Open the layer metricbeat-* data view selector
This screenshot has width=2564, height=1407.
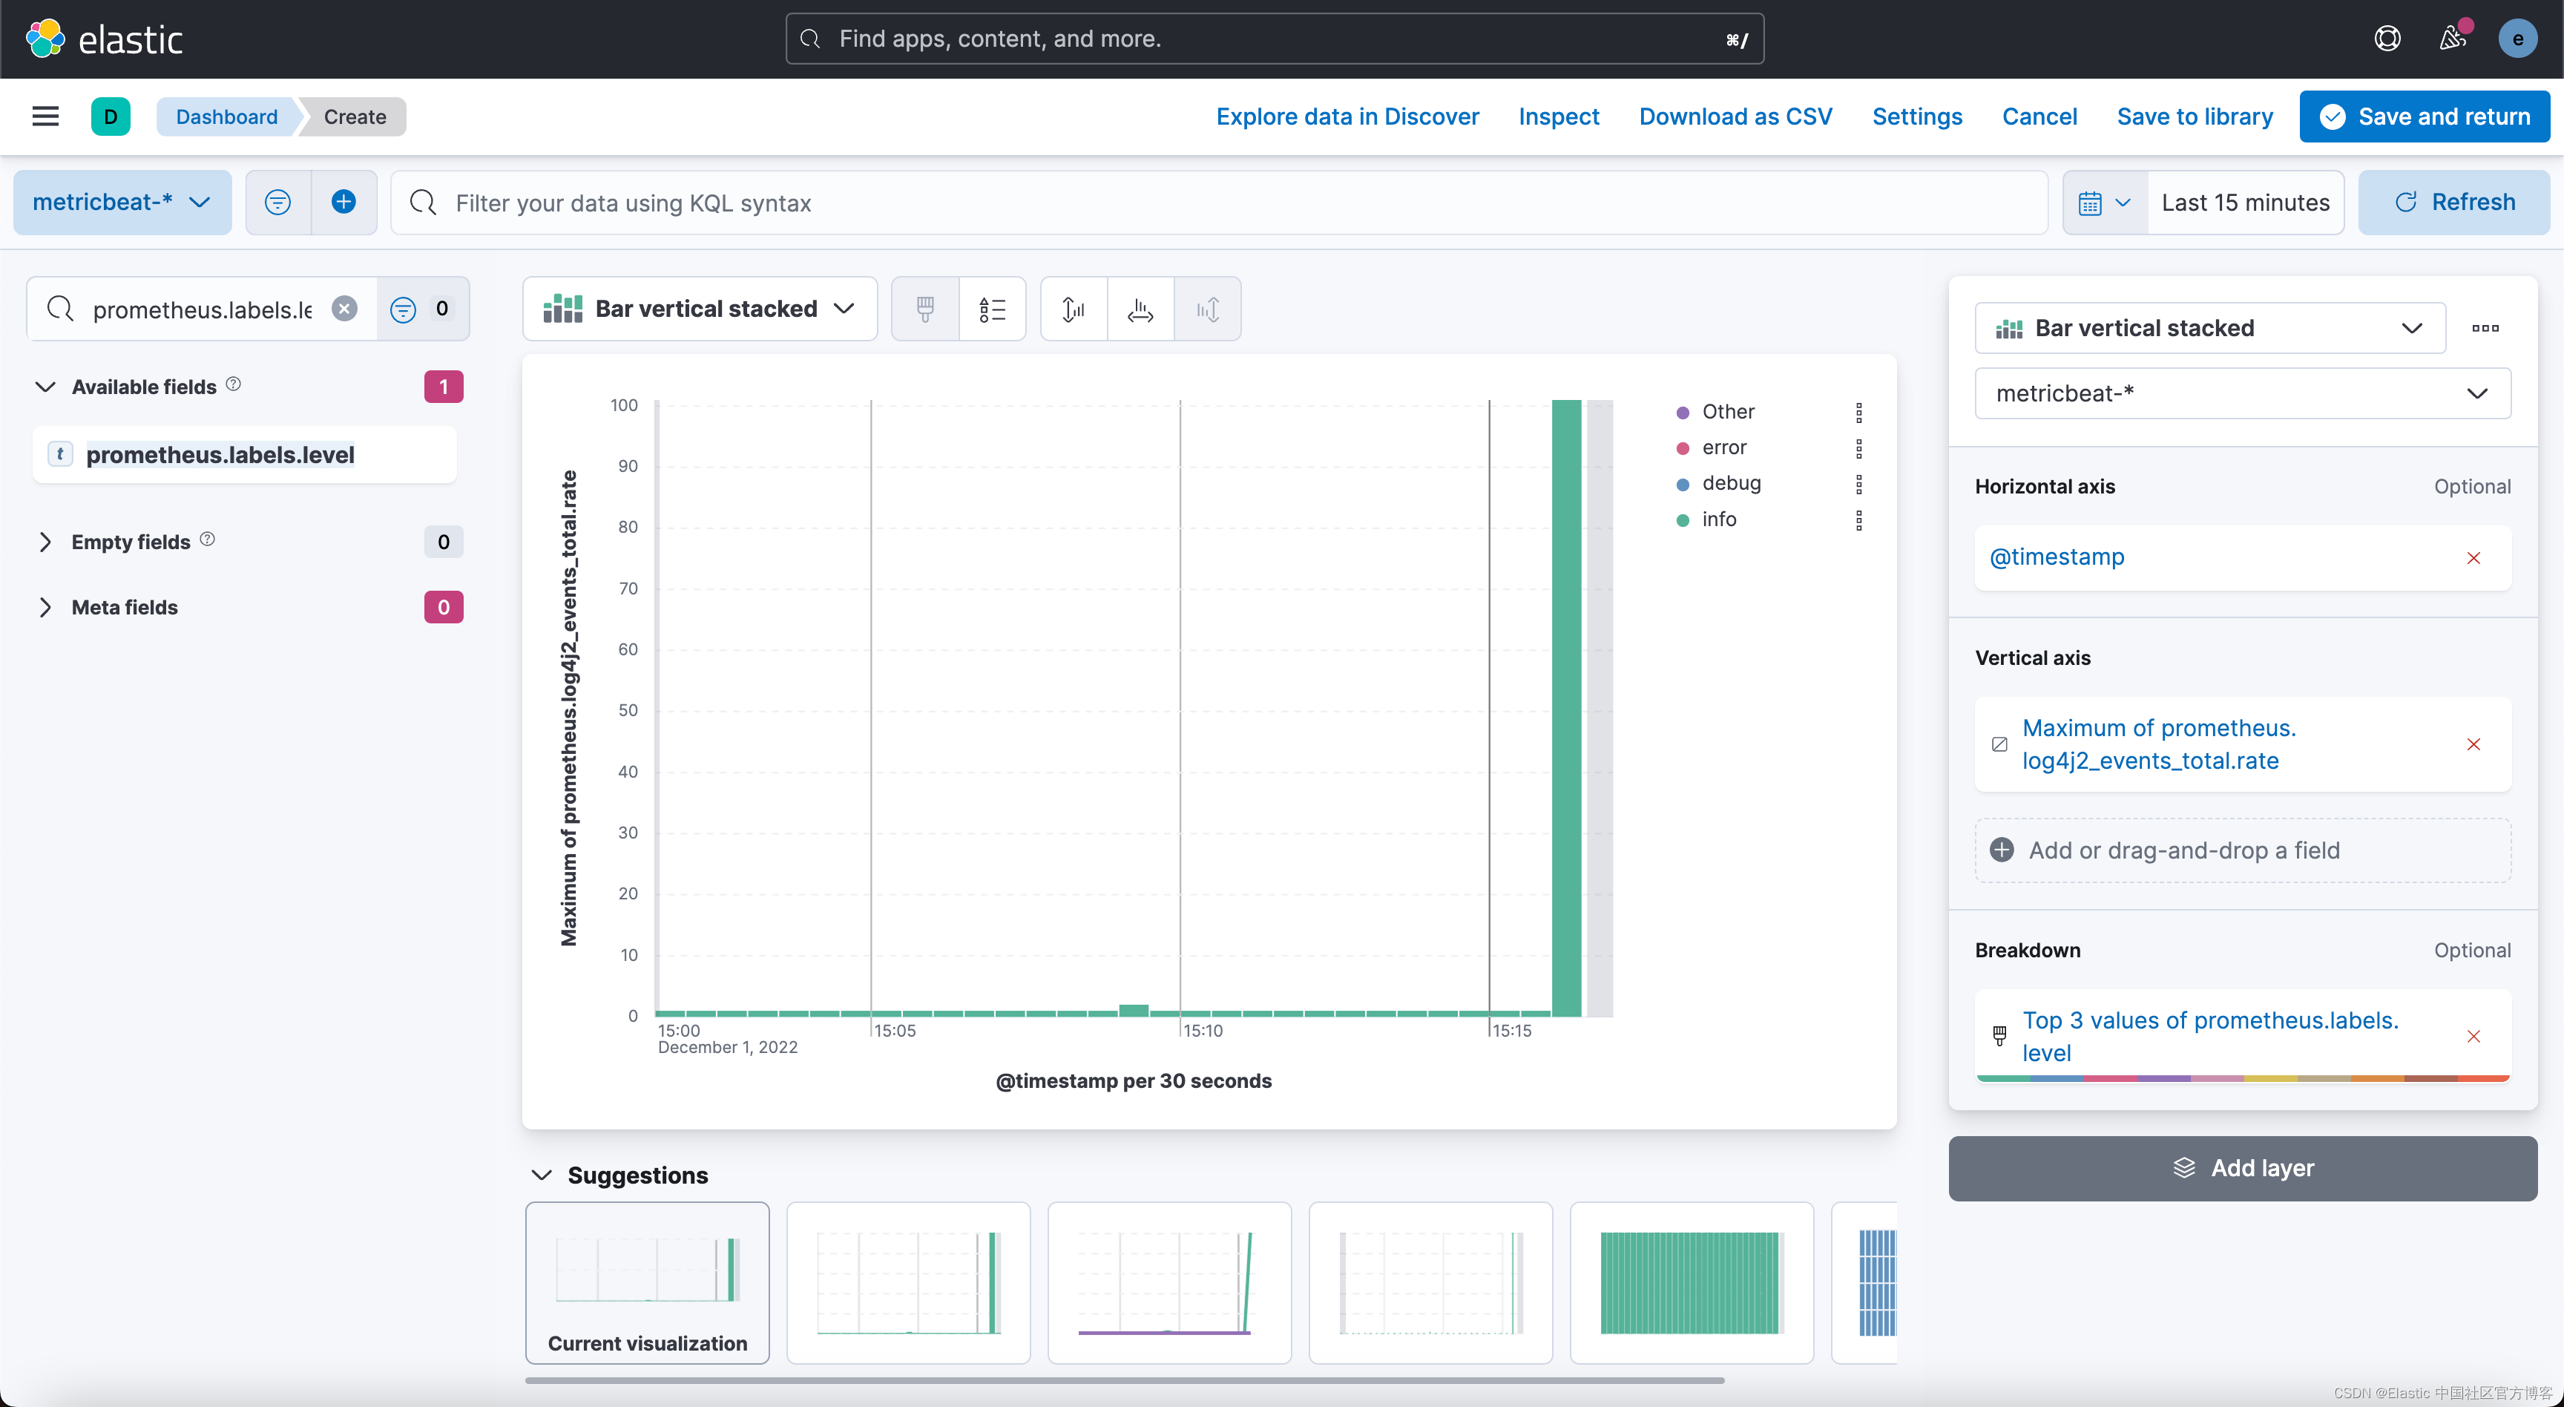point(2243,393)
